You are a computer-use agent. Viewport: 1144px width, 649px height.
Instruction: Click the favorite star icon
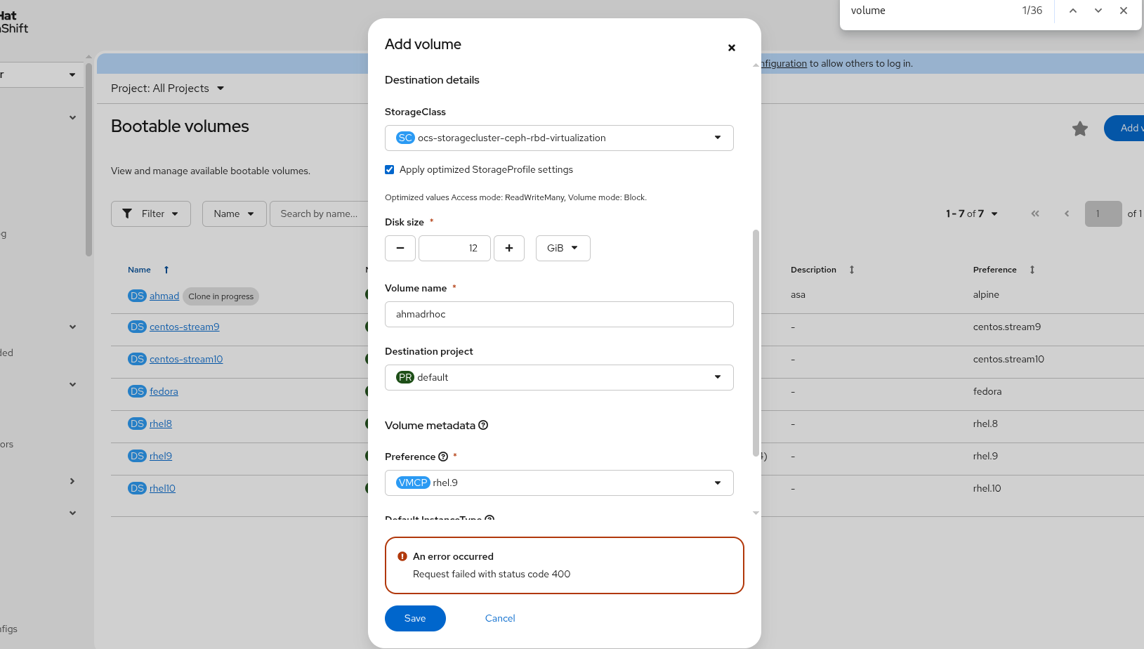tap(1080, 129)
